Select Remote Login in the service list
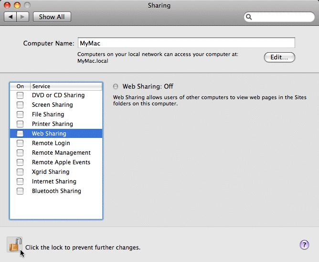The image size is (319, 262). (x=51, y=143)
